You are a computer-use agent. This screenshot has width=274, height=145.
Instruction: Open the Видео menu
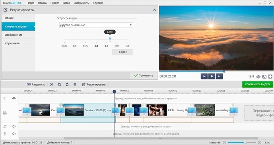(66, 3)
